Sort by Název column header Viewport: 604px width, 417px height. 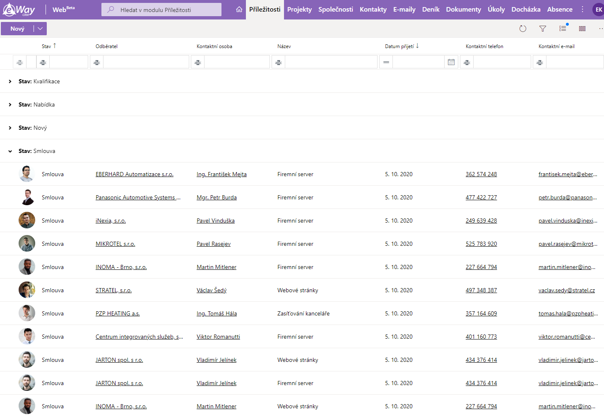[x=284, y=46]
